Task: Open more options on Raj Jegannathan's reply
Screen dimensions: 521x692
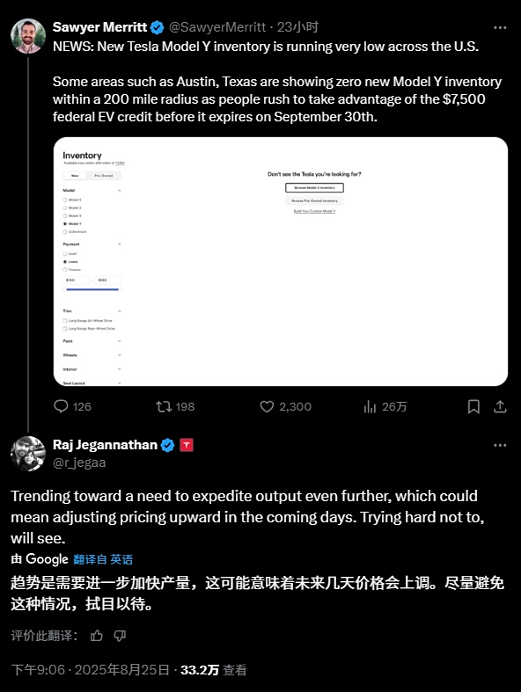Action: (500, 445)
